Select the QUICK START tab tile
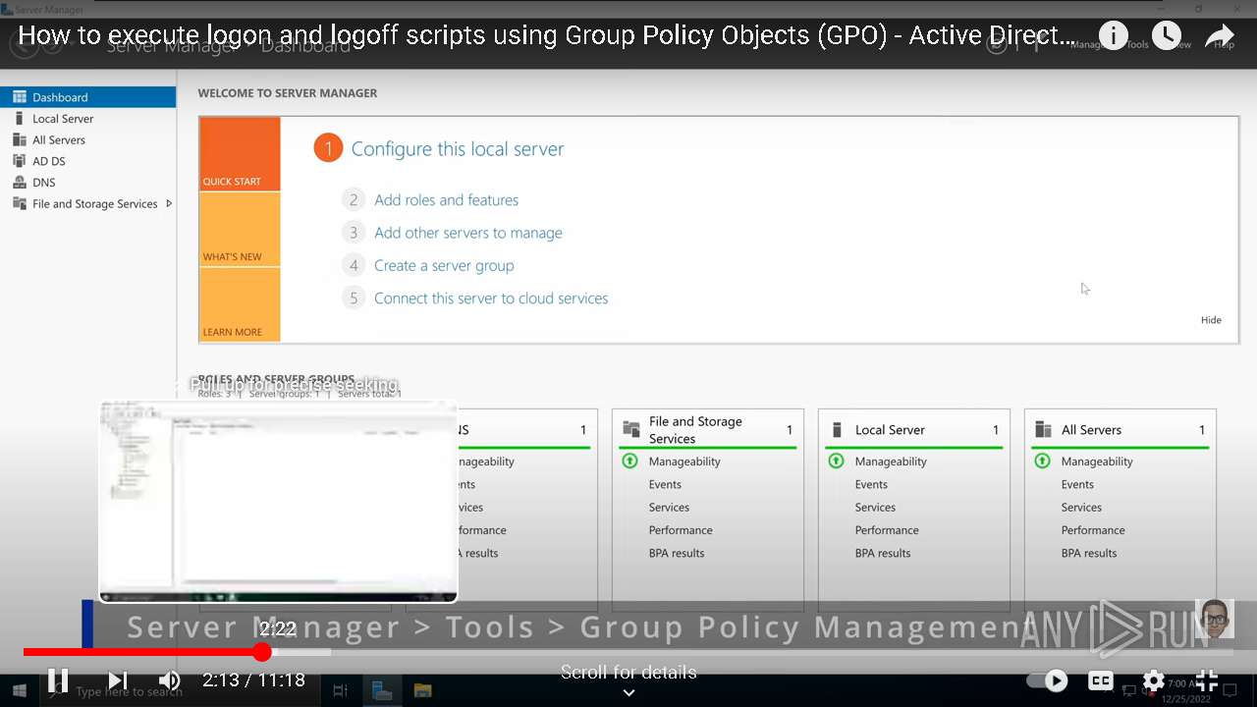The width and height of the screenshot is (1257, 707). coord(240,154)
